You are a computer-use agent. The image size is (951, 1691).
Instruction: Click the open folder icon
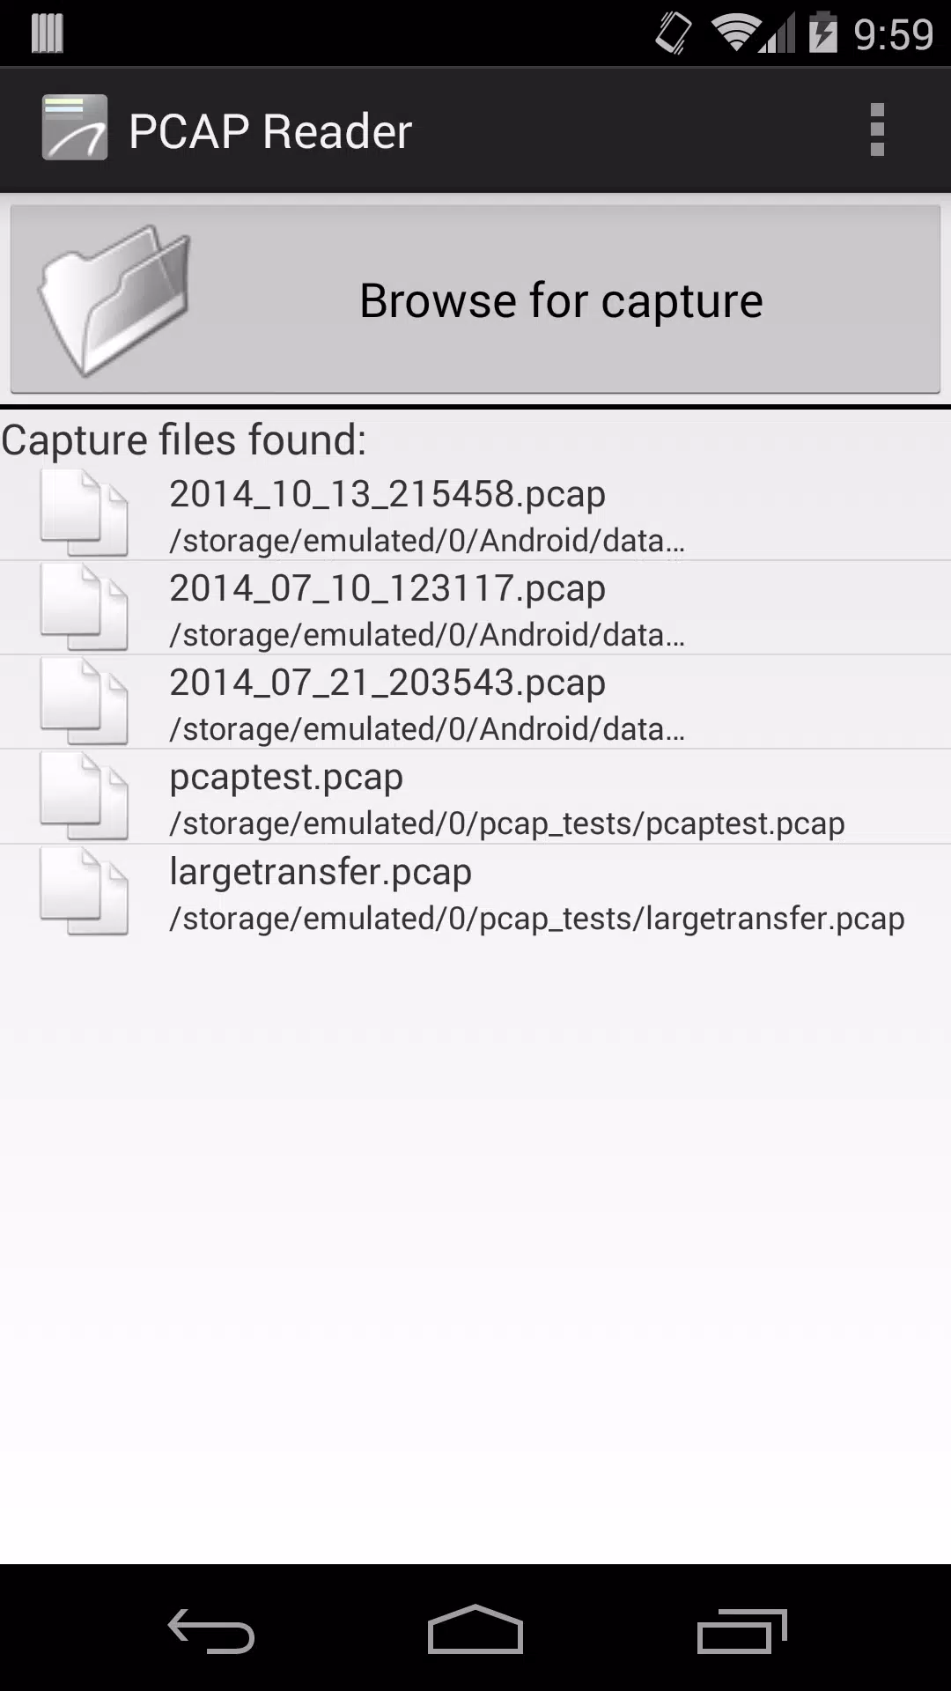pos(114,299)
